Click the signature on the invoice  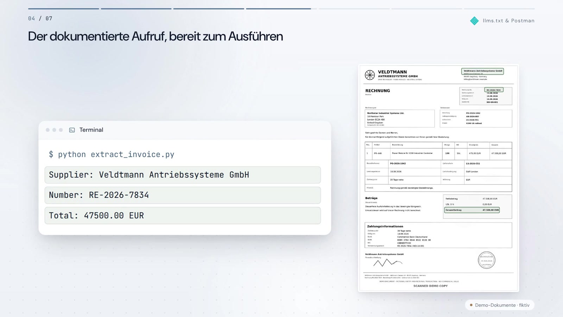pyautogui.click(x=387, y=263)
